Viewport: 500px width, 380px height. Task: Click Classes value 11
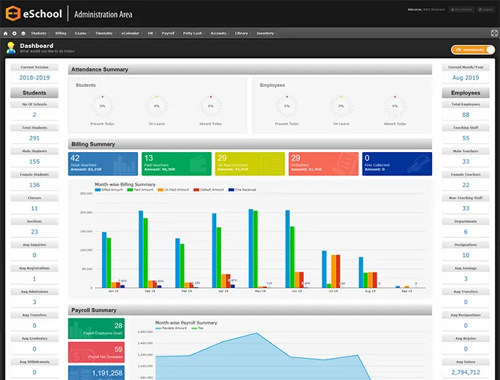(x=34, y=208)
